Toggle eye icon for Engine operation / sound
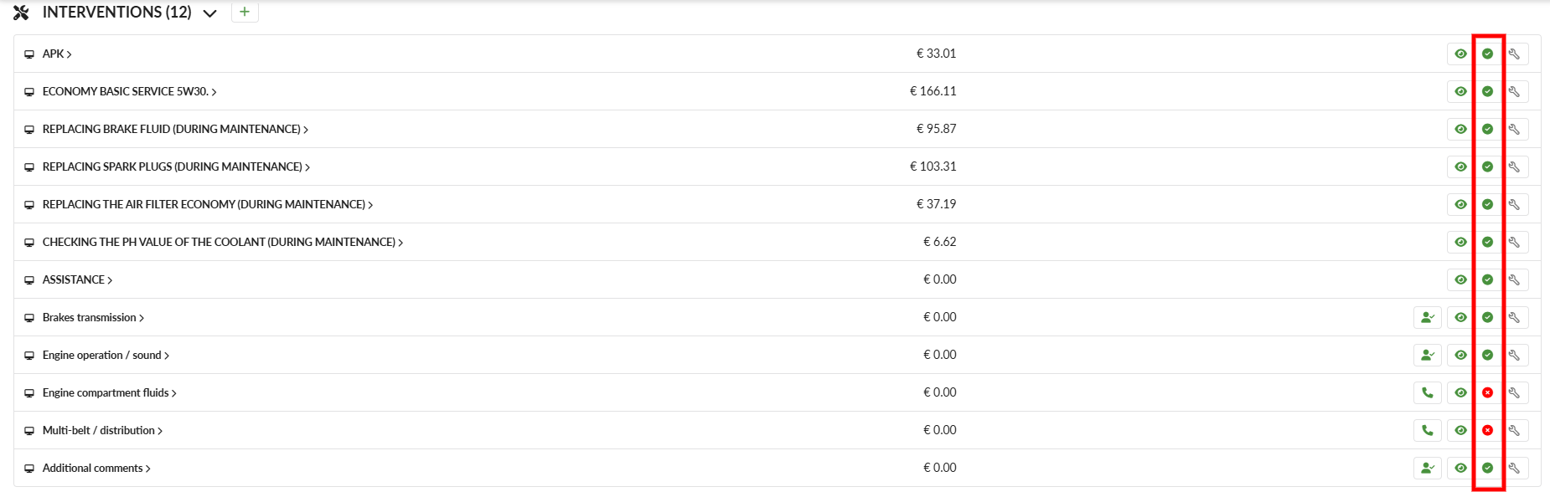Viewport: 1550px width, 497px height. coord(1460,355)
